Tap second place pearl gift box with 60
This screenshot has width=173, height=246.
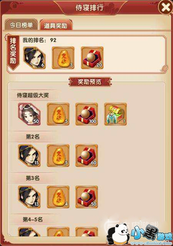(86, 155)
